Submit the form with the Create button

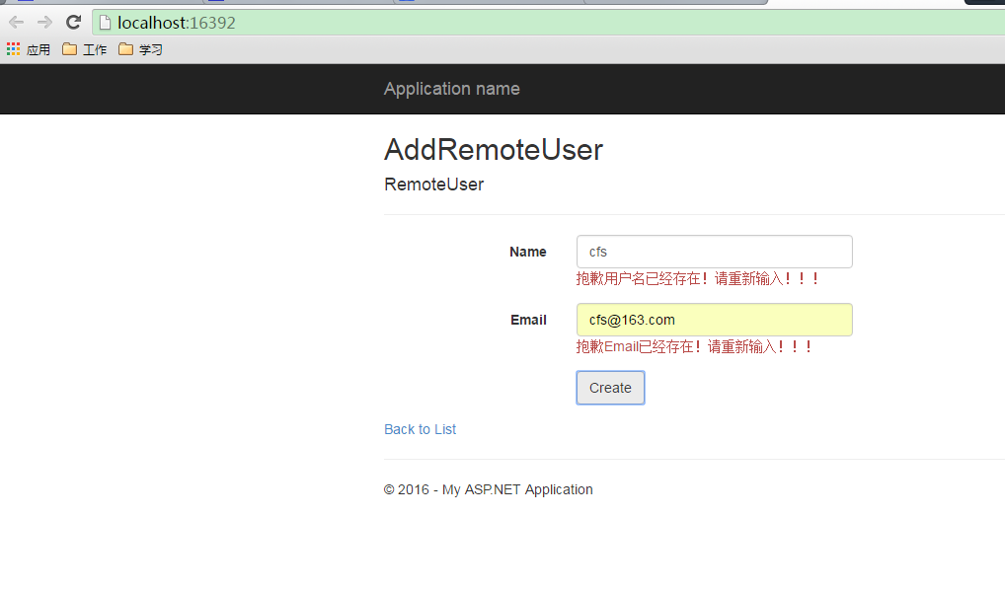tap(610, 388)
